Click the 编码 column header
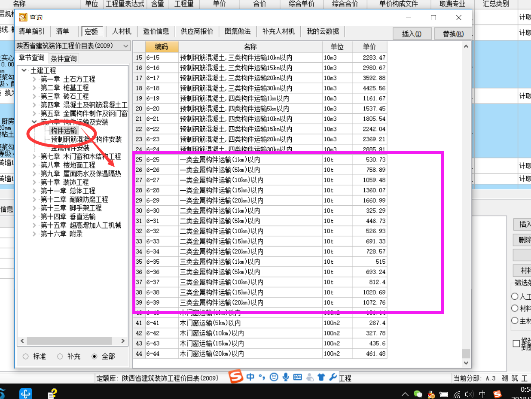531x399 pixels. [162, 47]
